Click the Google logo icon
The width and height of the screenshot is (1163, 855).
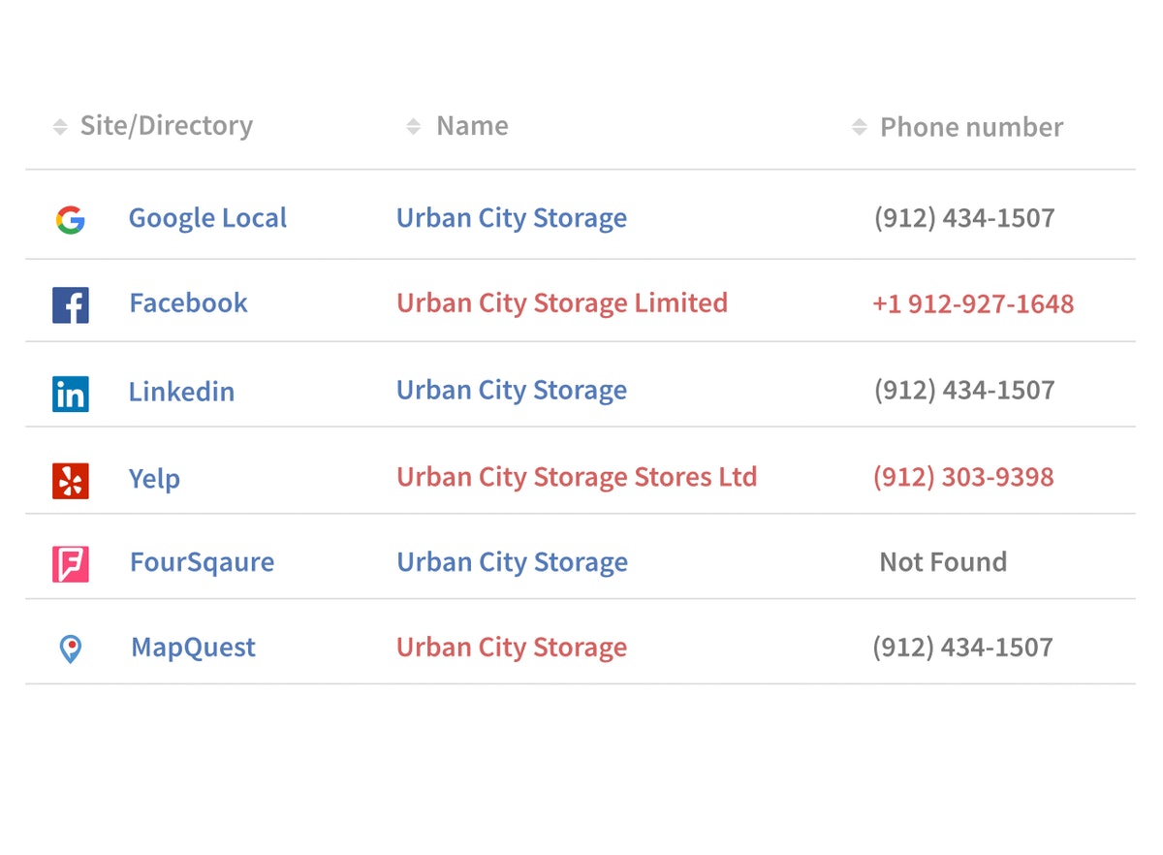[x=70, y=220]
